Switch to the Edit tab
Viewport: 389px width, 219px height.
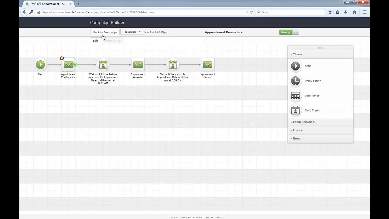(x=95, y=40)
